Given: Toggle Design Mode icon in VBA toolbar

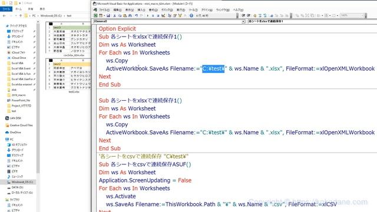Looking at the screenshot, I should click(x=163, y=16).
